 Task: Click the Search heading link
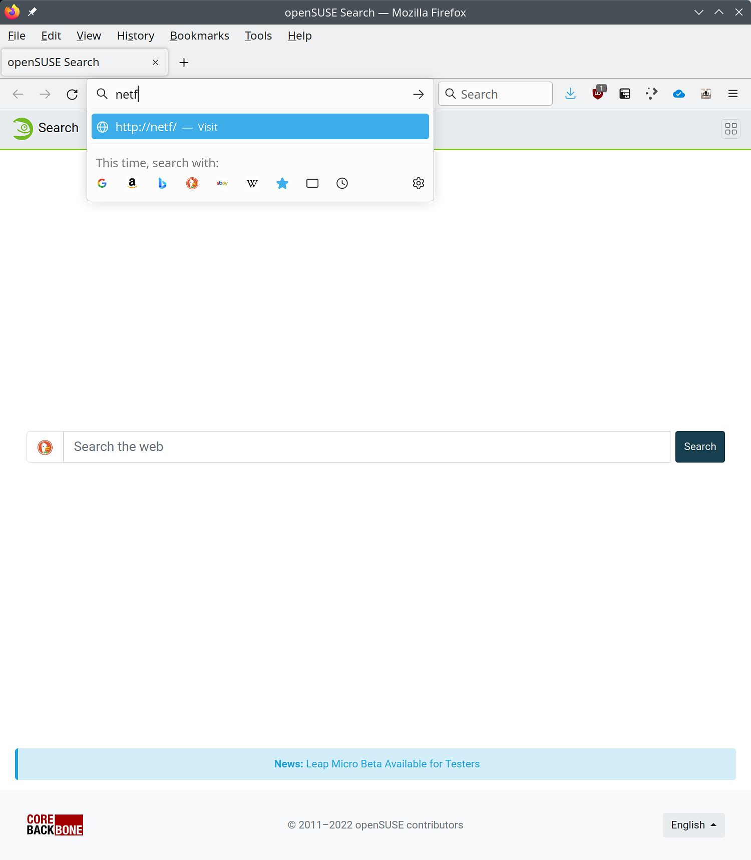(x=58, y=128)
